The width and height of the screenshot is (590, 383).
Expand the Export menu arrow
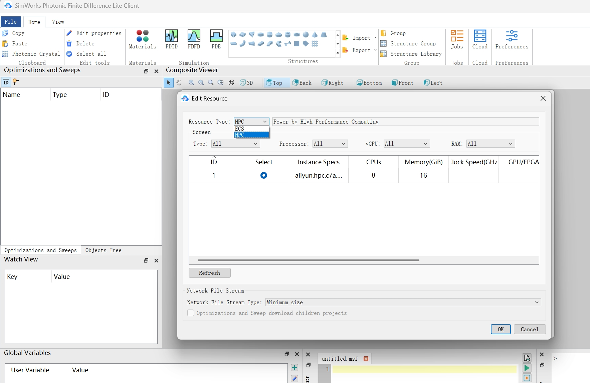coord(375,50)
